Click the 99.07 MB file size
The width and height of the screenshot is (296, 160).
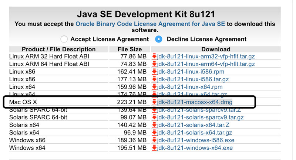134,118
